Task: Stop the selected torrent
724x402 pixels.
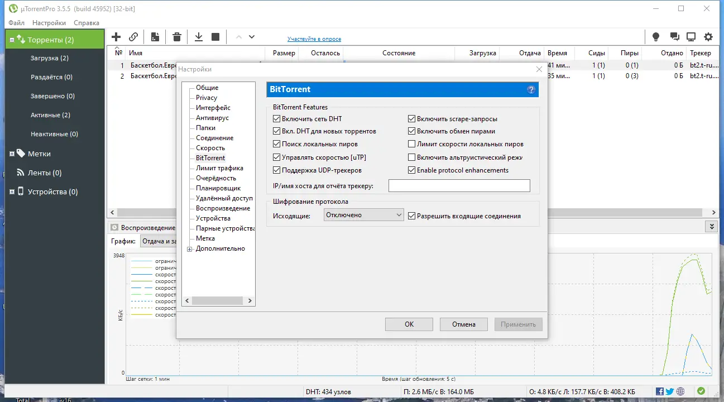Action: [215, 36]
